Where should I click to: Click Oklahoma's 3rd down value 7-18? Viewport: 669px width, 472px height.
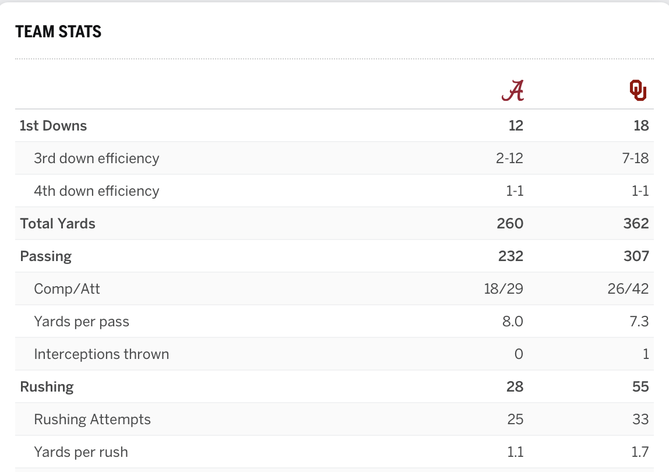[635, 158]
